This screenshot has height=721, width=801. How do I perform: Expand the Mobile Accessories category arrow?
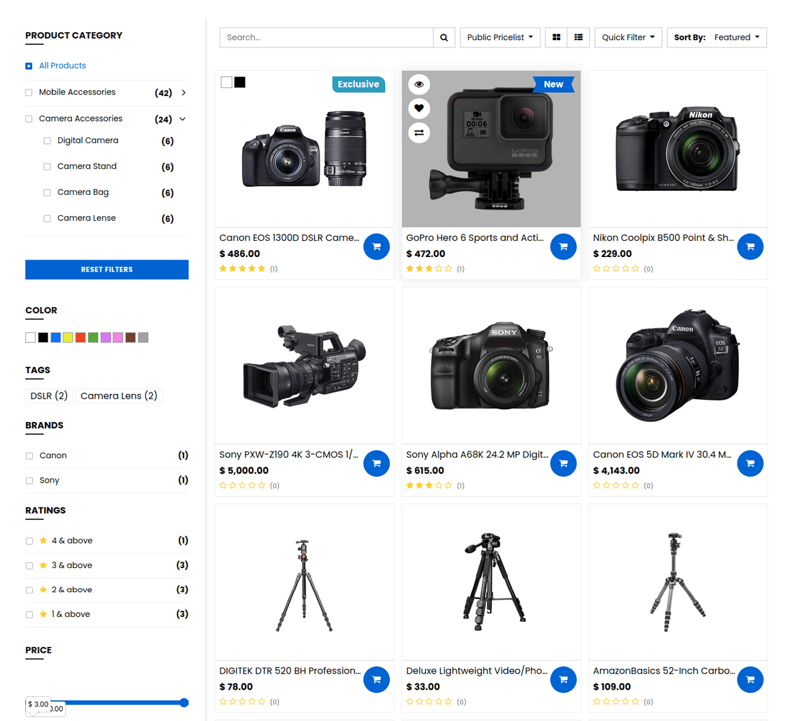pyautogui.click(x=184, y=93)
